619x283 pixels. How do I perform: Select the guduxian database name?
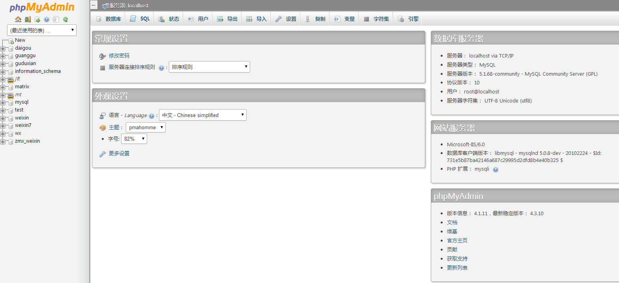26,63
